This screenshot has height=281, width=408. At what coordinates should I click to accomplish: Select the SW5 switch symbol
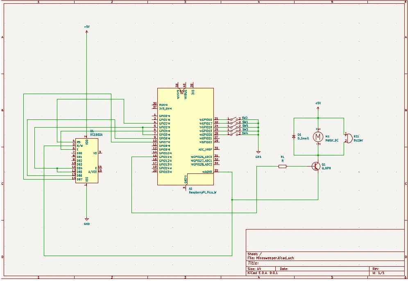234,126
